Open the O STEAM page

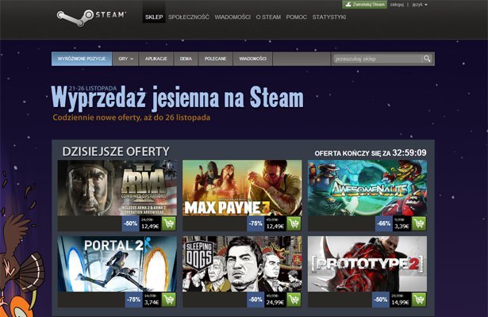(x=268, y=17)
